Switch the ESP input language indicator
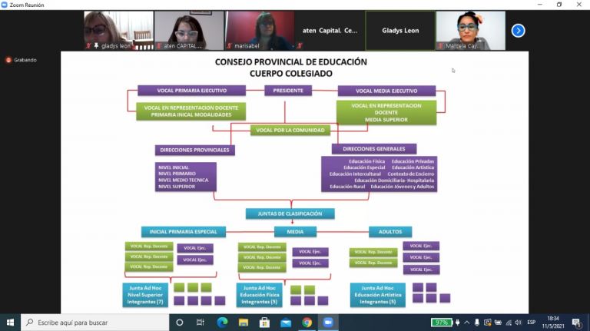590x331 pixels. pyautogui.click(x=531, y=323)
